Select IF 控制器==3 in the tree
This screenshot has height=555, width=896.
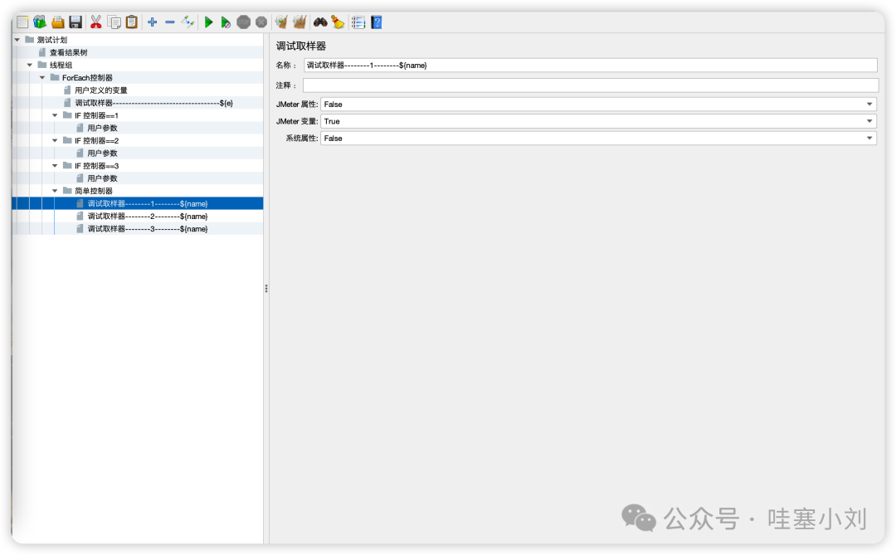[96, 166]
